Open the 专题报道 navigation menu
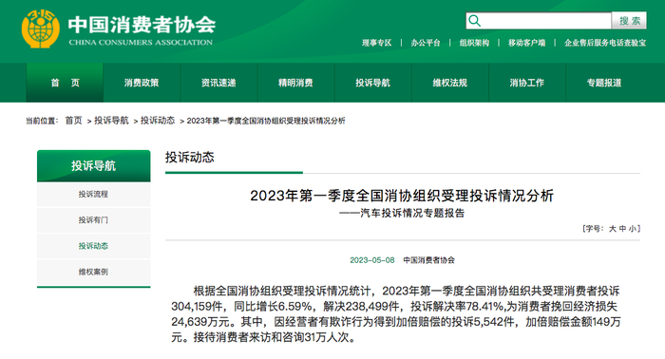Screen dimensions: 665x359 point(604,83)
